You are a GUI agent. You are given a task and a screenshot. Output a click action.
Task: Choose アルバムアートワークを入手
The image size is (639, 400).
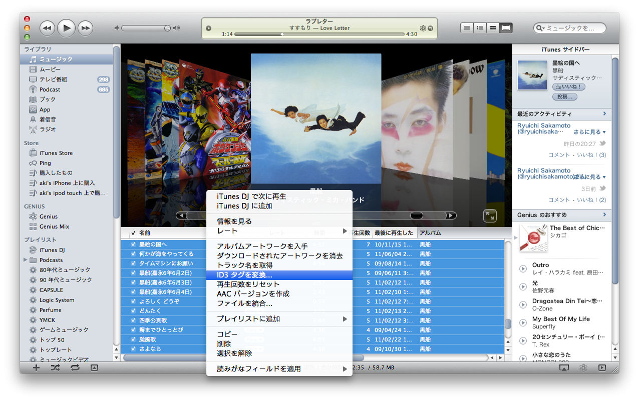pos(279,246)
